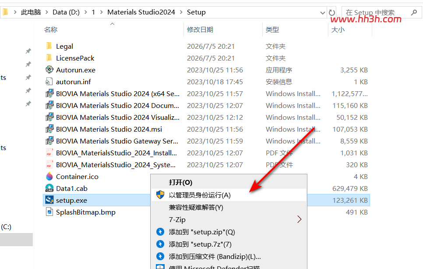Click the 2023/10/18 17:45 date cell
Viewport: 423px width, 269px height.
(215, 82)
